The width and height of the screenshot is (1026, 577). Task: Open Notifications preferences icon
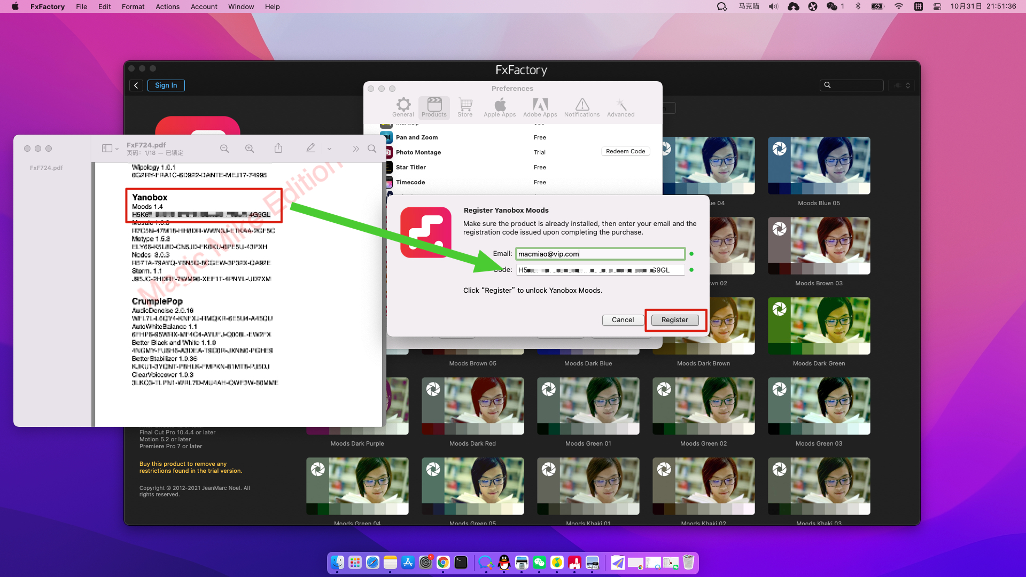point(582,107)
